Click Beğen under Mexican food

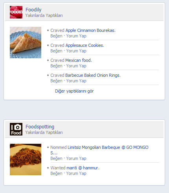[x=56, y=66]
